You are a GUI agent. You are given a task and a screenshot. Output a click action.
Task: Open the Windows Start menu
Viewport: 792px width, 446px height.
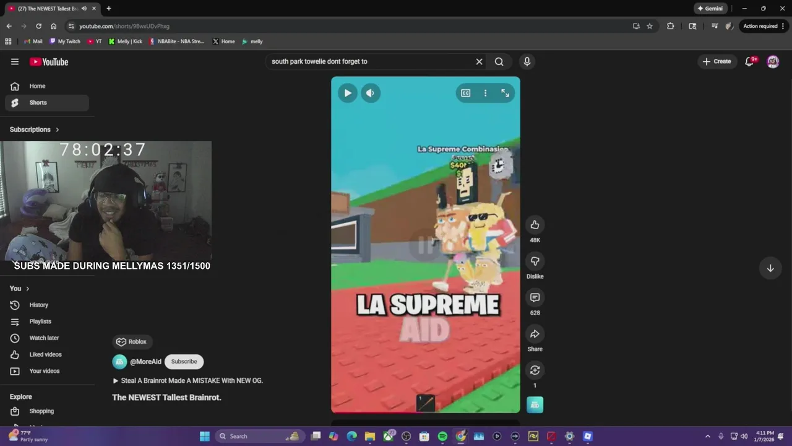coord(205,436)
